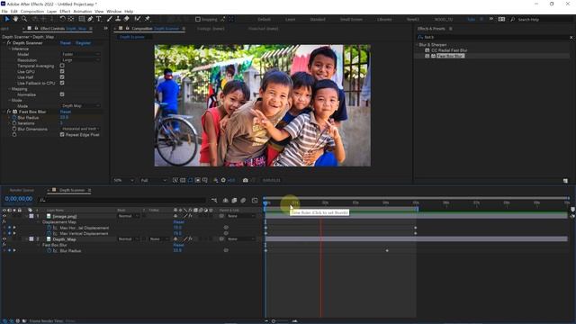576x324 pixels.
Task: Click stopwatch icon for Iterations
Action: tap(14, 123)
